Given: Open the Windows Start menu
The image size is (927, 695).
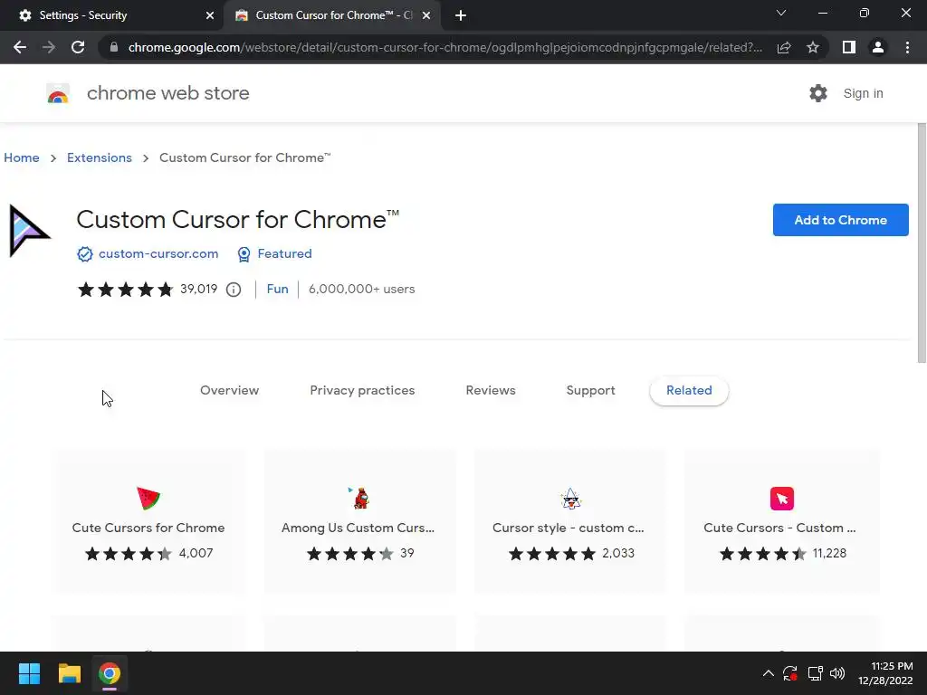Looking at the screenshot, I should 29,673.
